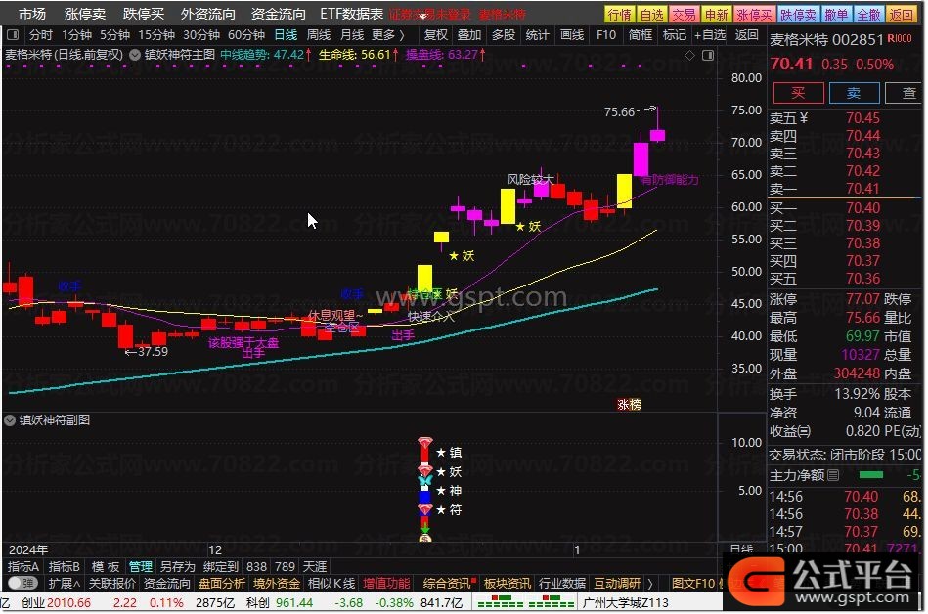Click 简框 in chart toolbar

tap(641, 35)
